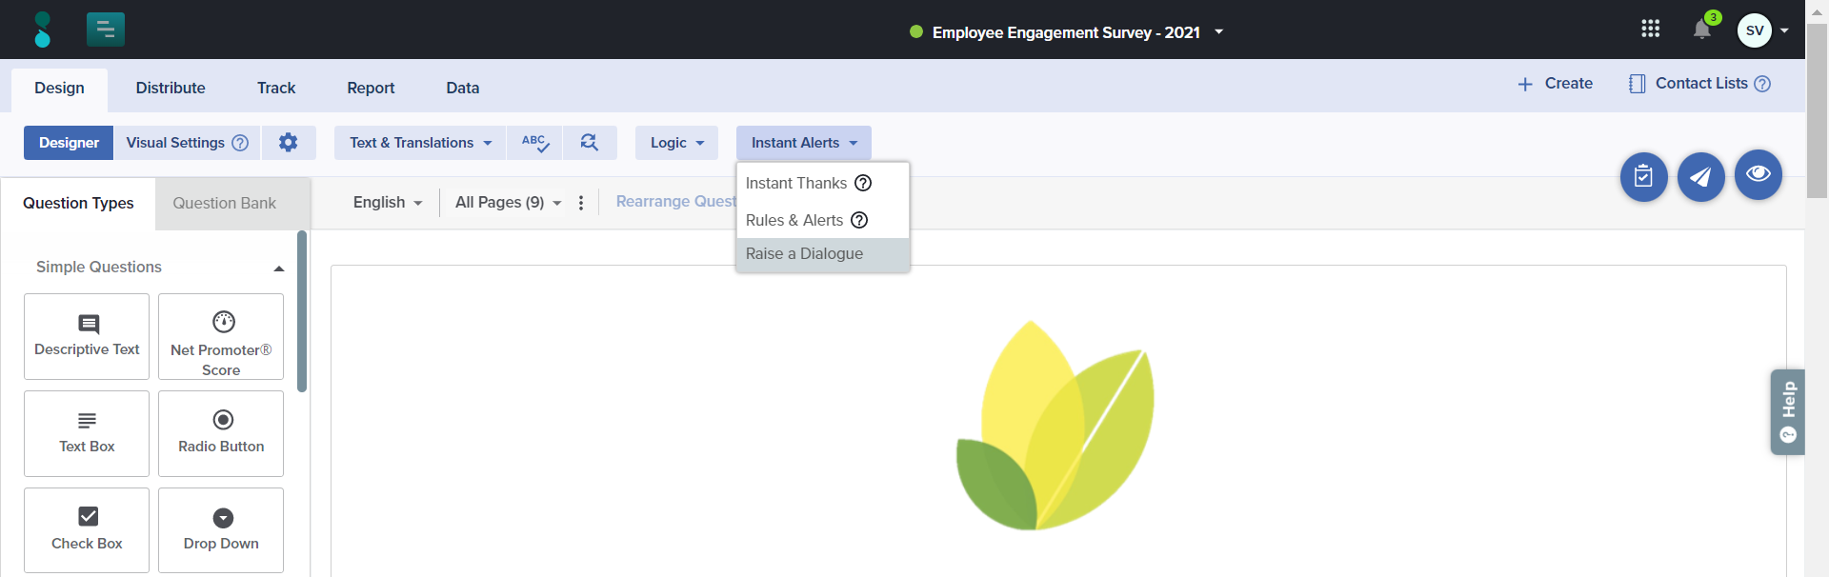Click the preview eye button
This screenshot has height=577, width=1829.
[1758, 175]
